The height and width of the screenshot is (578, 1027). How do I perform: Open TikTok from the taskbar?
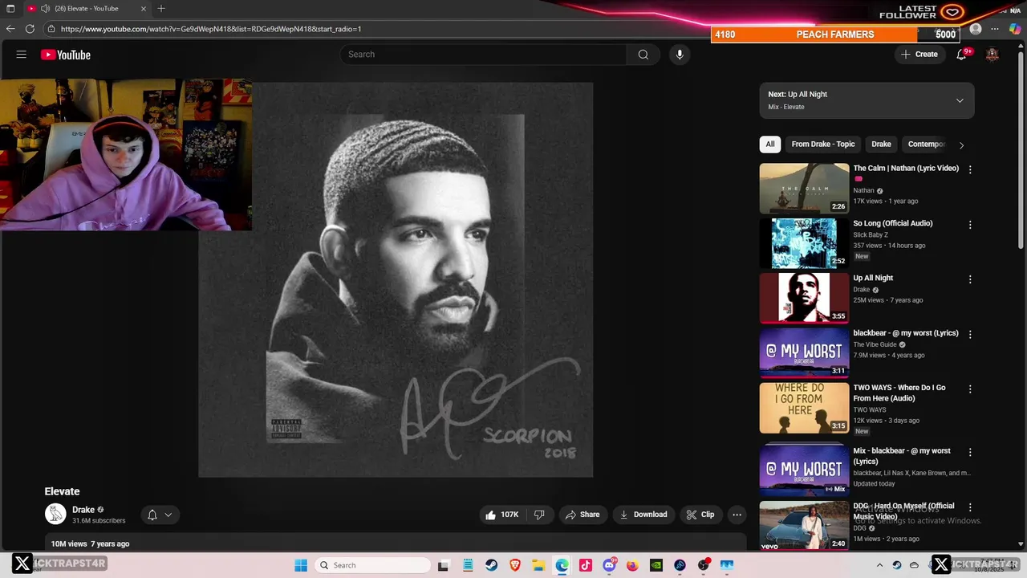pyautogui.click(x=586, y=565)
